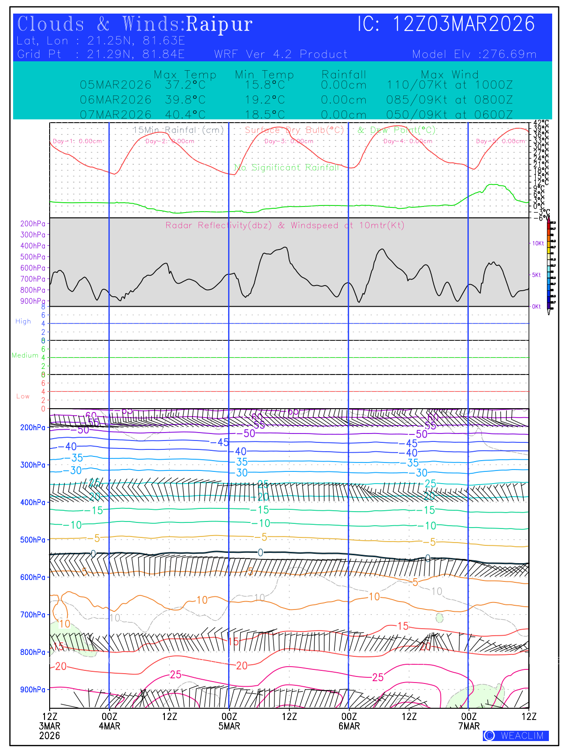Click the High cloud panel label
This screenshot has height=749, width=562.
[x=23, y=322]
